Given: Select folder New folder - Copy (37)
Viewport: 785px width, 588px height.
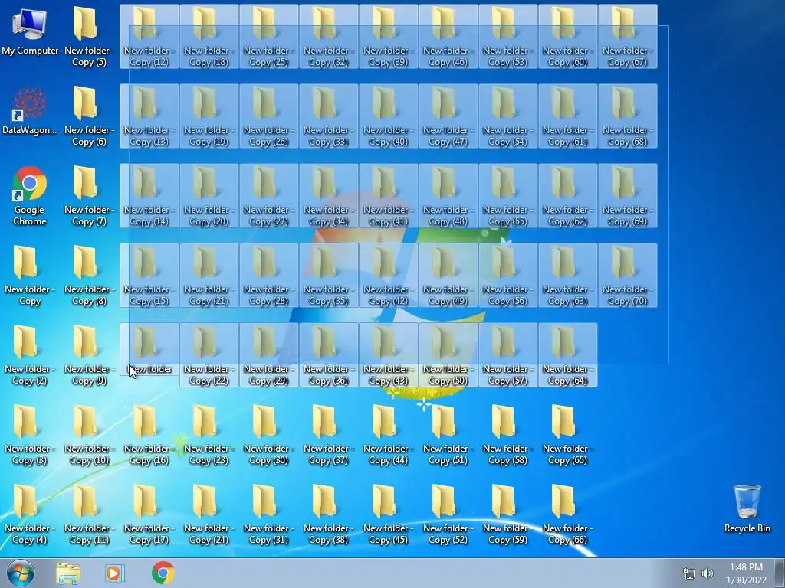Looking at the screenshot, I should [328, 434].
